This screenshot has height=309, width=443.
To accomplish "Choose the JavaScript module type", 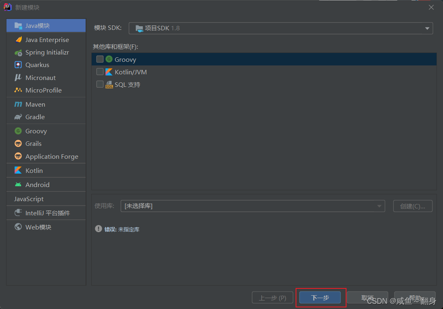I will (46, 199).
